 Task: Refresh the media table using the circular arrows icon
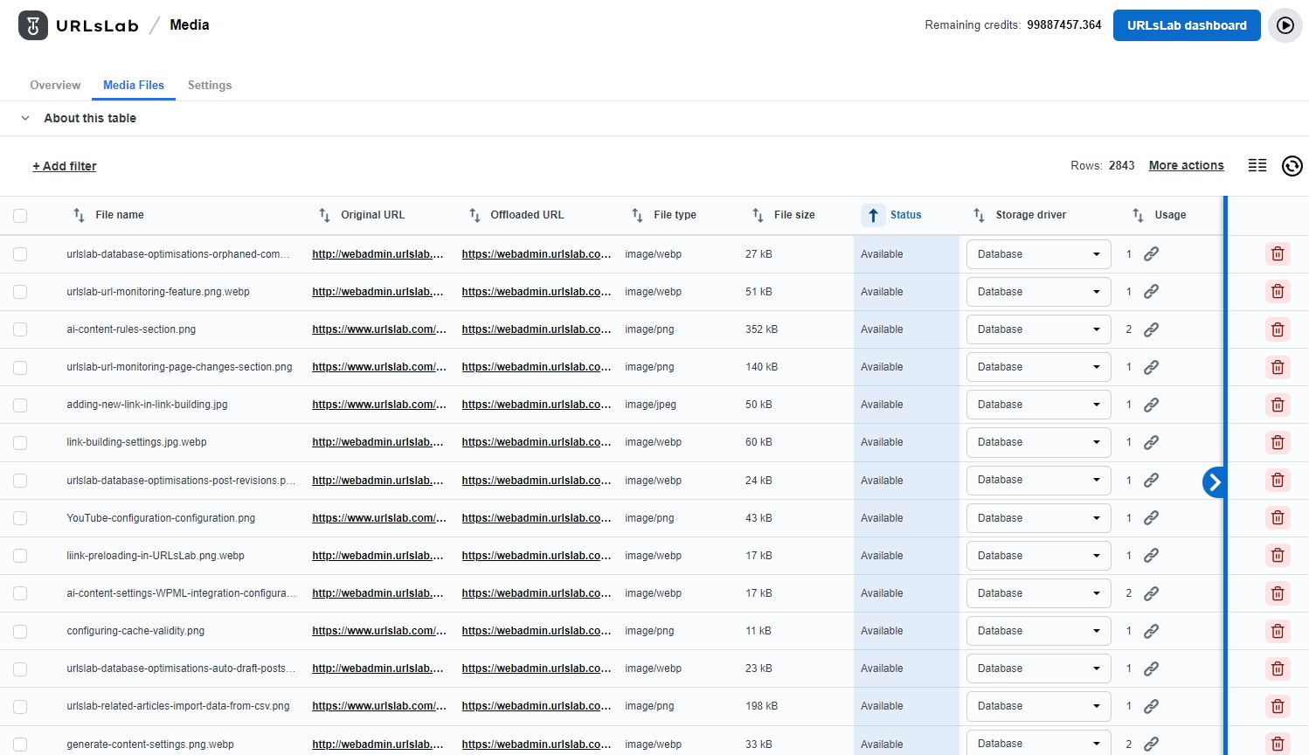click(x=1292, y=166)
